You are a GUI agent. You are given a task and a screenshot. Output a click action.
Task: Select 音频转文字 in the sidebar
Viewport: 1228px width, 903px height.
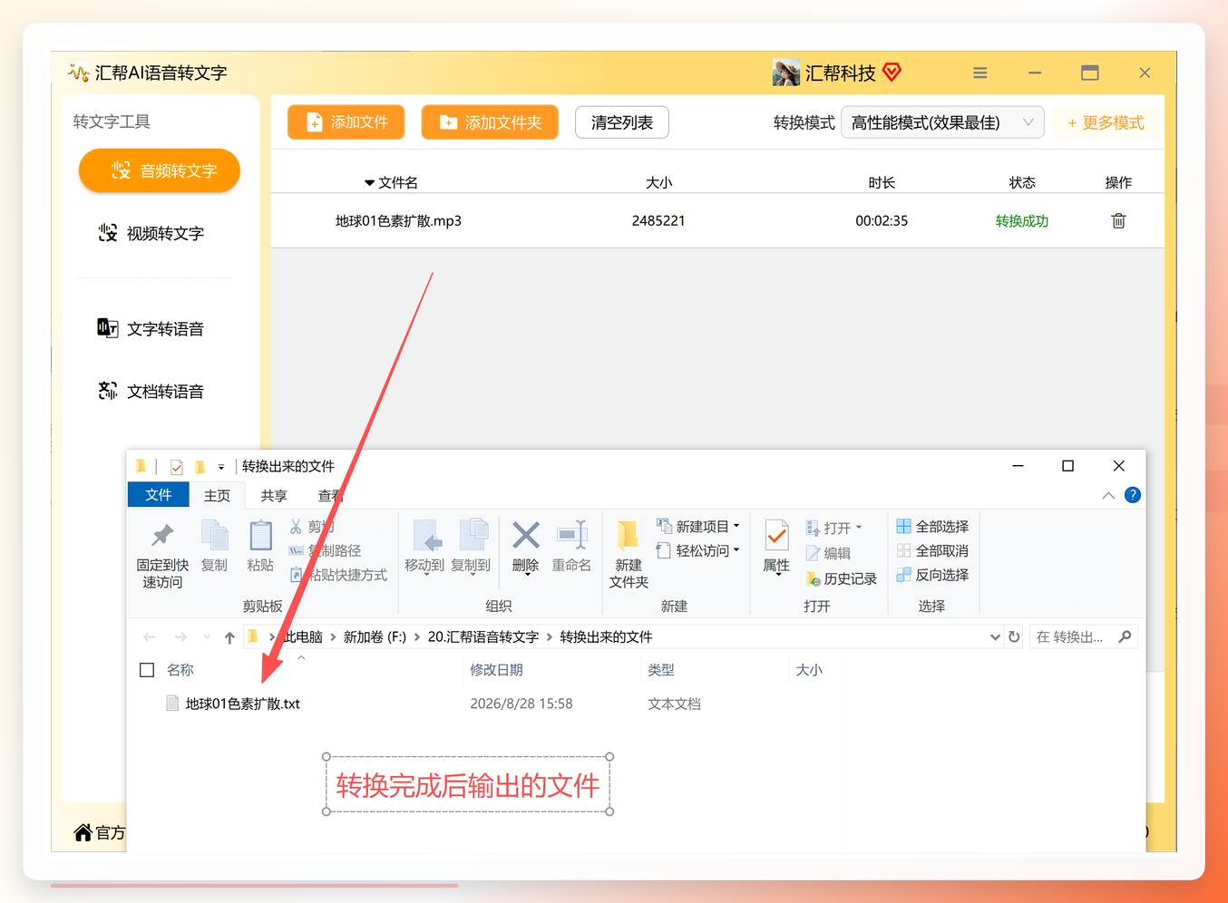click(x=160, y=170)
